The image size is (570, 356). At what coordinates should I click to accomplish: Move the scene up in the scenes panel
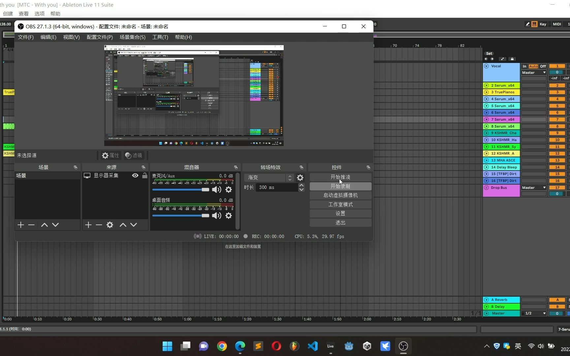45,225
